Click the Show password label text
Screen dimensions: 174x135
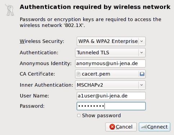101,116
